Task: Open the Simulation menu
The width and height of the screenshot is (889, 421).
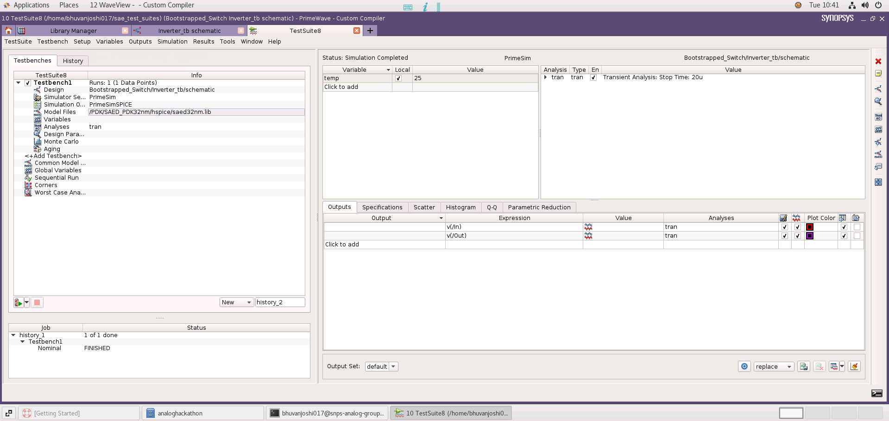Action: (x=172, y=42)
